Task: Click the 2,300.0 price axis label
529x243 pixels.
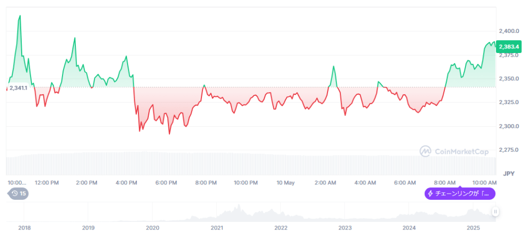Action: pyautogui.click(x=509, y=126)
